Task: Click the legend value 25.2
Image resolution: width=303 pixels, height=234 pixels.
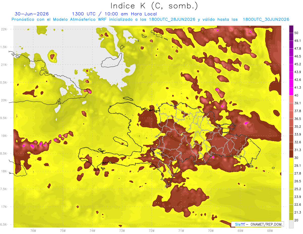Action: (298, 189)
